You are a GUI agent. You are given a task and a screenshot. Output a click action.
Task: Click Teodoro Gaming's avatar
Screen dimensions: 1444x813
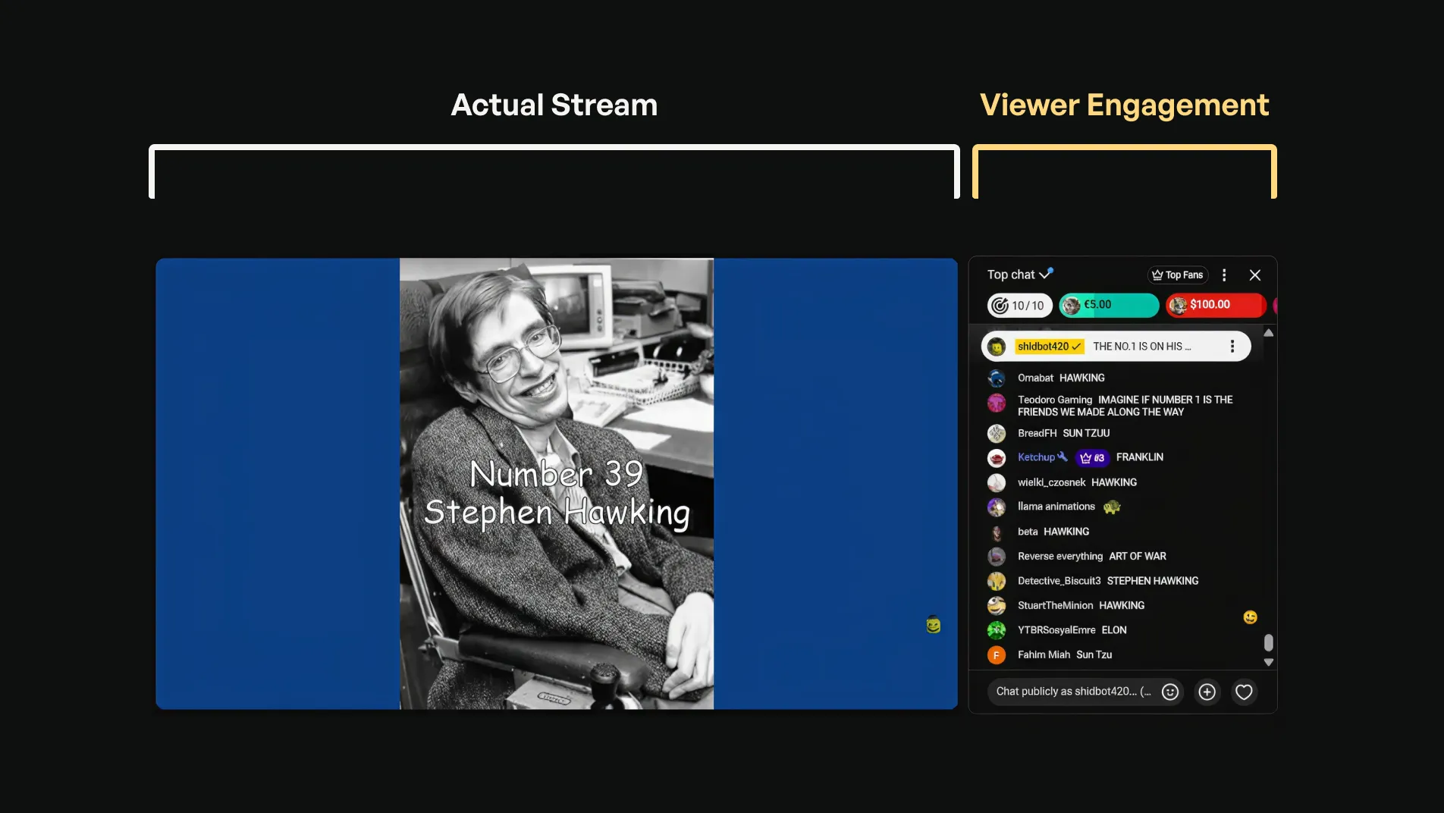pyautogui.click(x=997, y=403)
